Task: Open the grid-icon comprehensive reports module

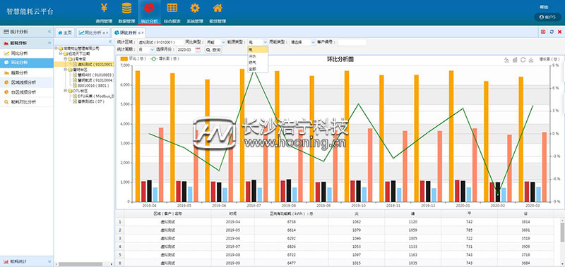Action: pos(172,12)
